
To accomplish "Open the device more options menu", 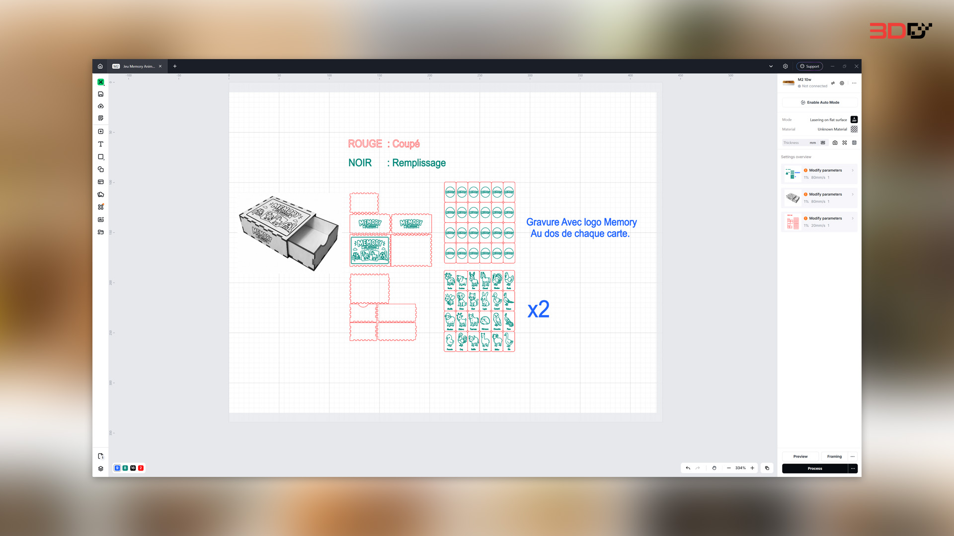I will (854, 83).
